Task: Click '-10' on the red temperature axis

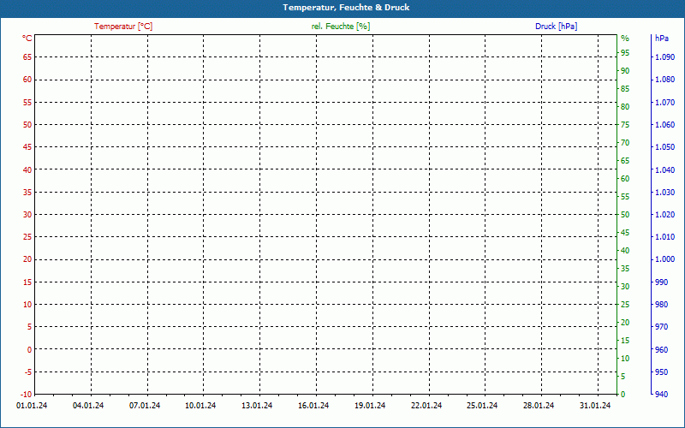Action: pos(27,395)
